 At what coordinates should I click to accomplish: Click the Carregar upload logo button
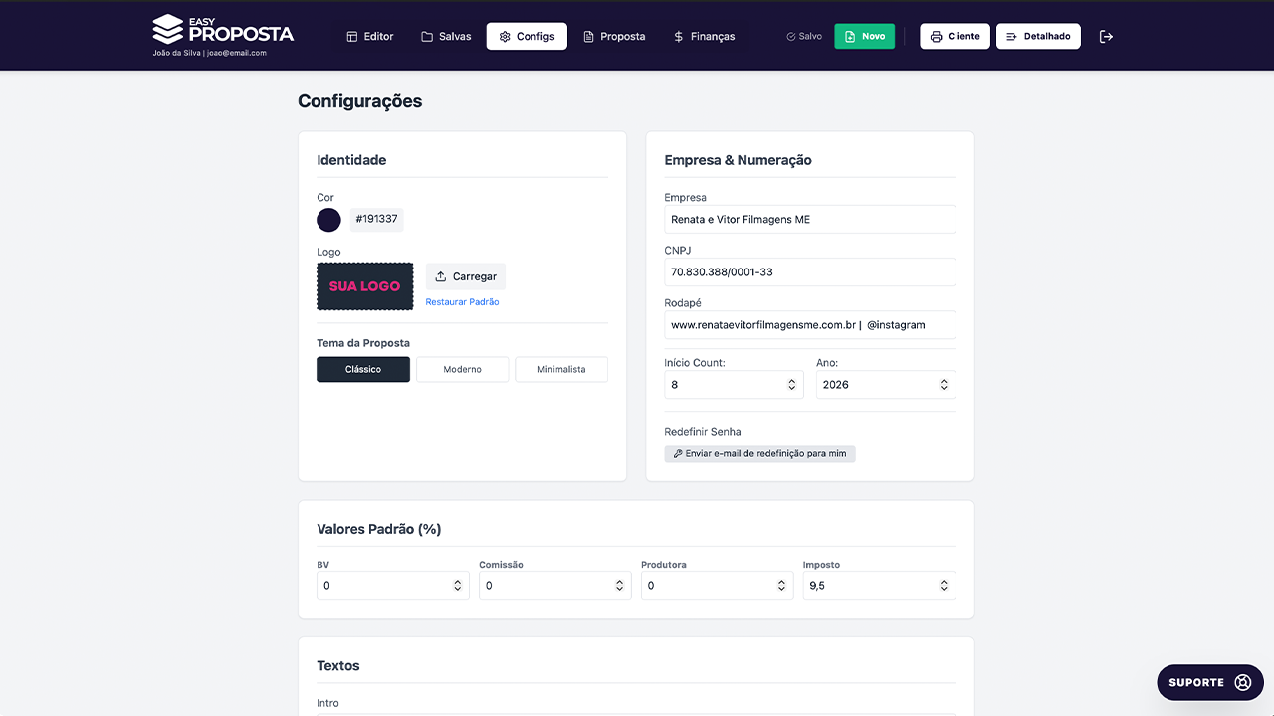(x=466, y=276)
